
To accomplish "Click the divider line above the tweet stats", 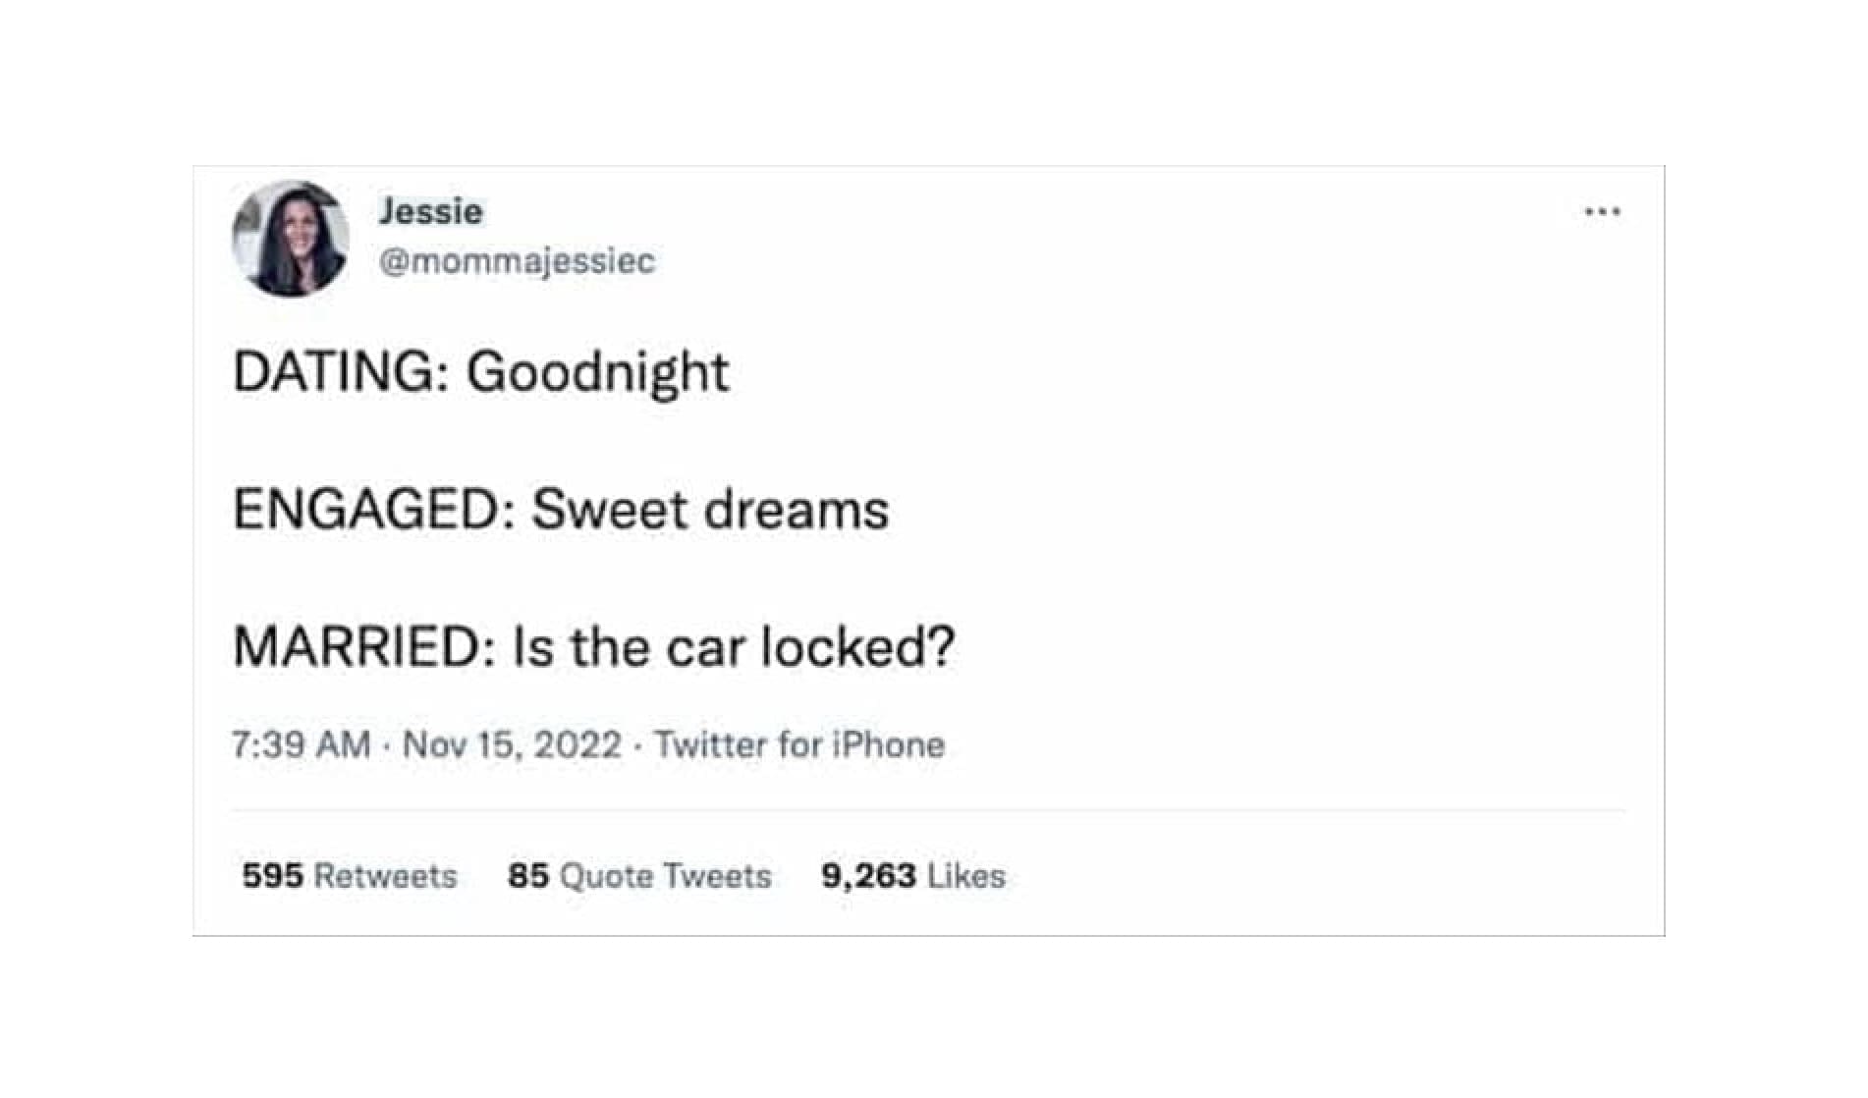I will click(928, 811).
